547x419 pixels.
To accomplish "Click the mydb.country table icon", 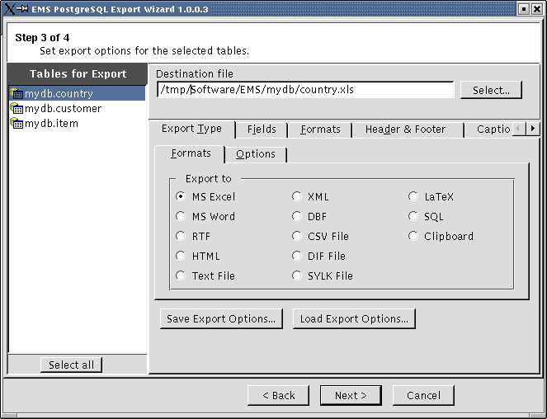I will (17, 93).
